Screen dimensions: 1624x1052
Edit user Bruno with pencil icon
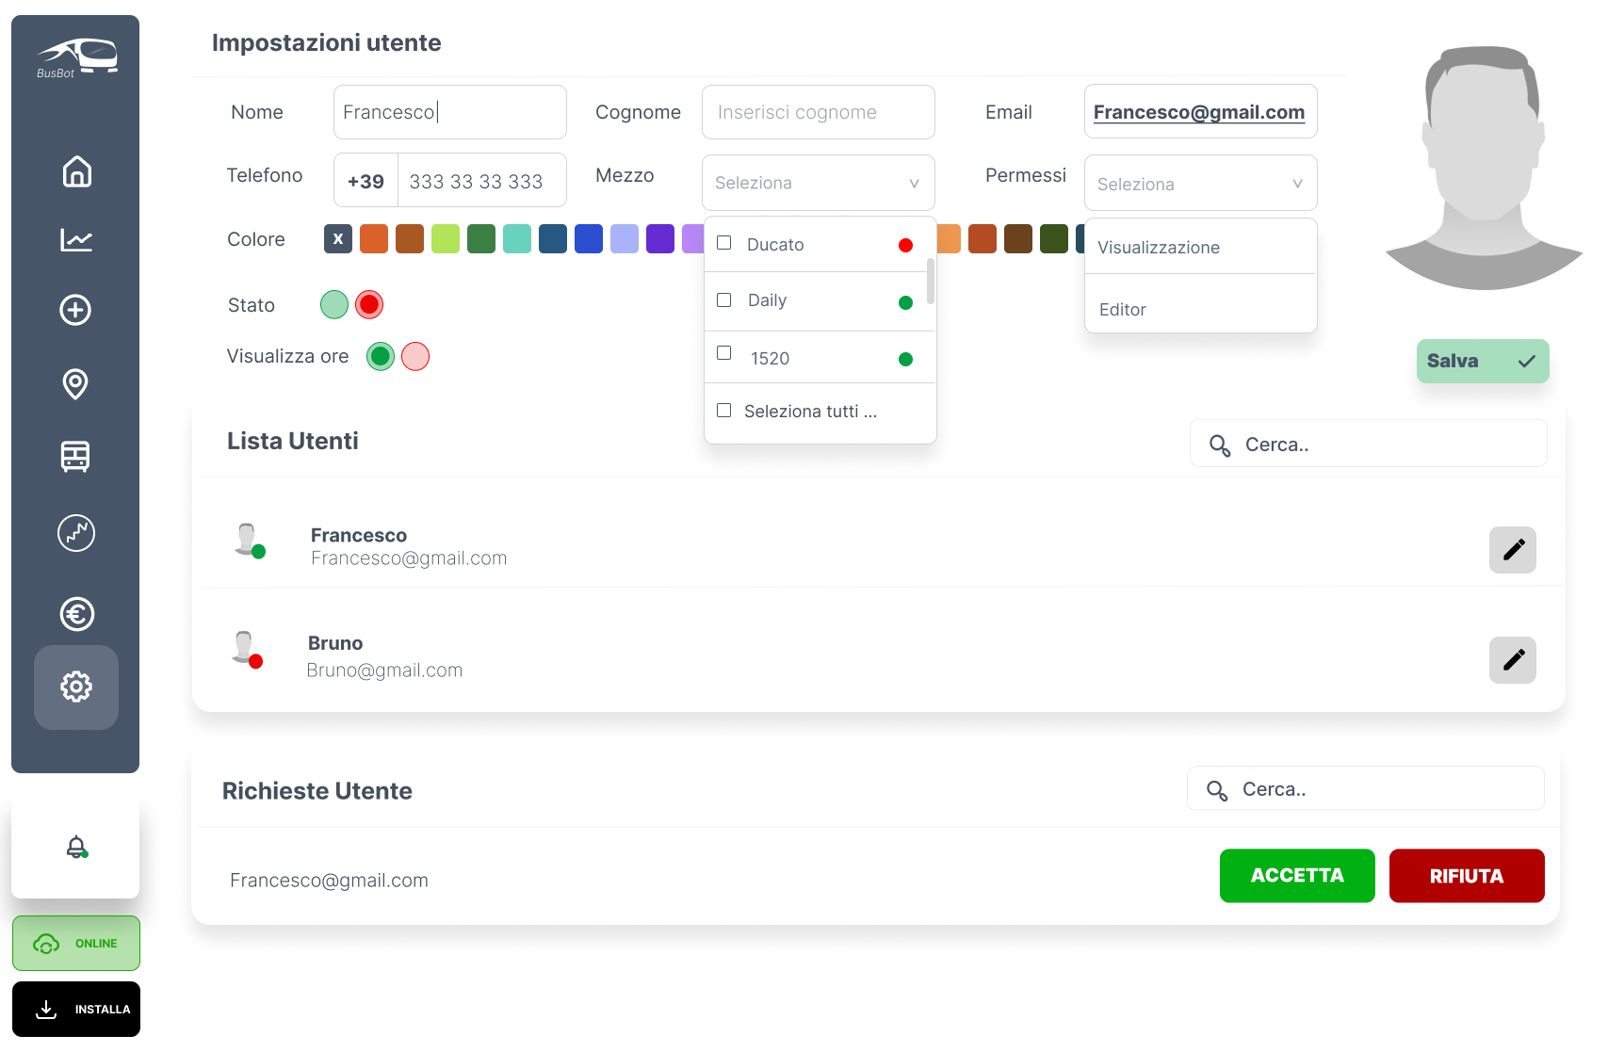click(1513, 660)
